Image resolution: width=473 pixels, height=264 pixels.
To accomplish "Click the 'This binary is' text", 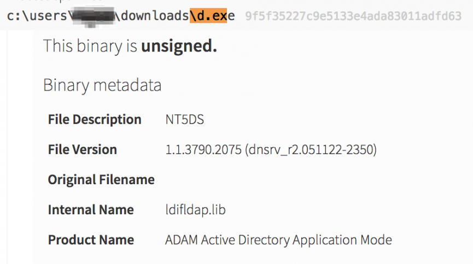I will (90, 46).
